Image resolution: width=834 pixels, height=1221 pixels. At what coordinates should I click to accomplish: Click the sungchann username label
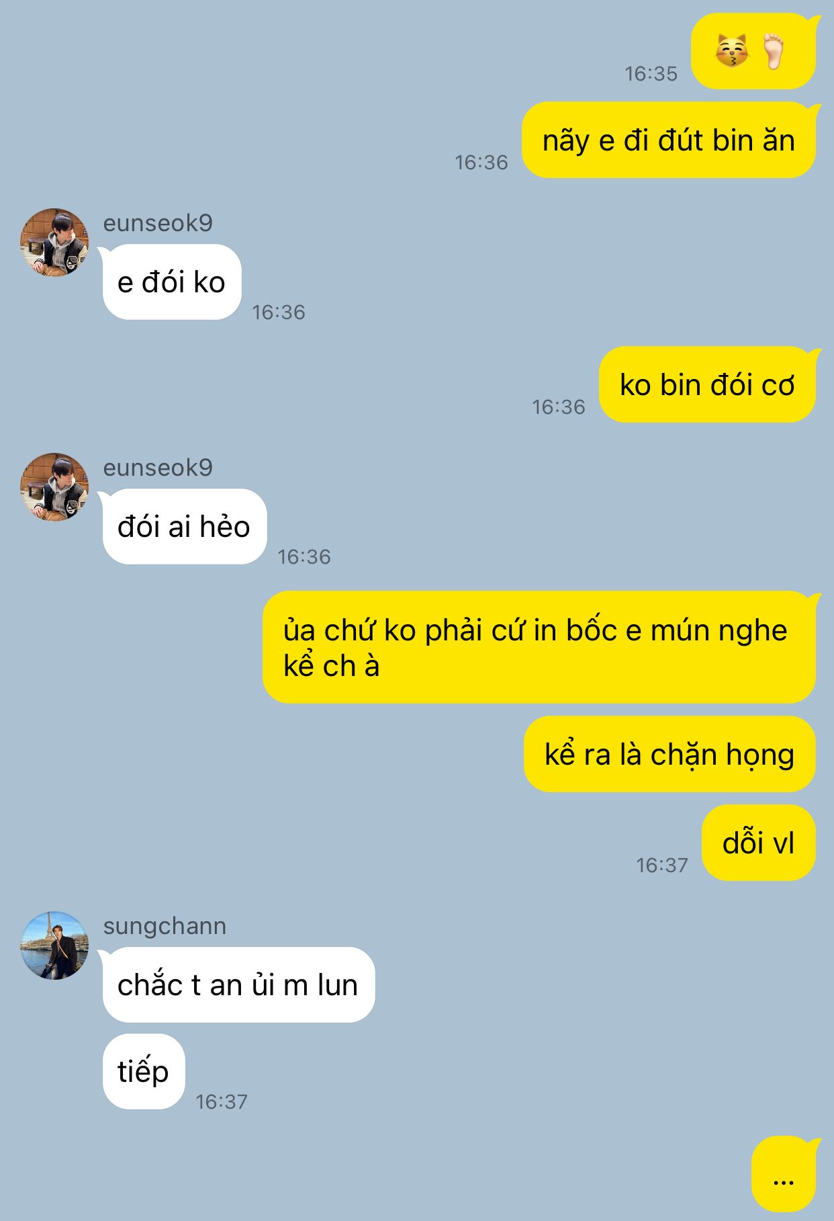[x=165, y=926]
